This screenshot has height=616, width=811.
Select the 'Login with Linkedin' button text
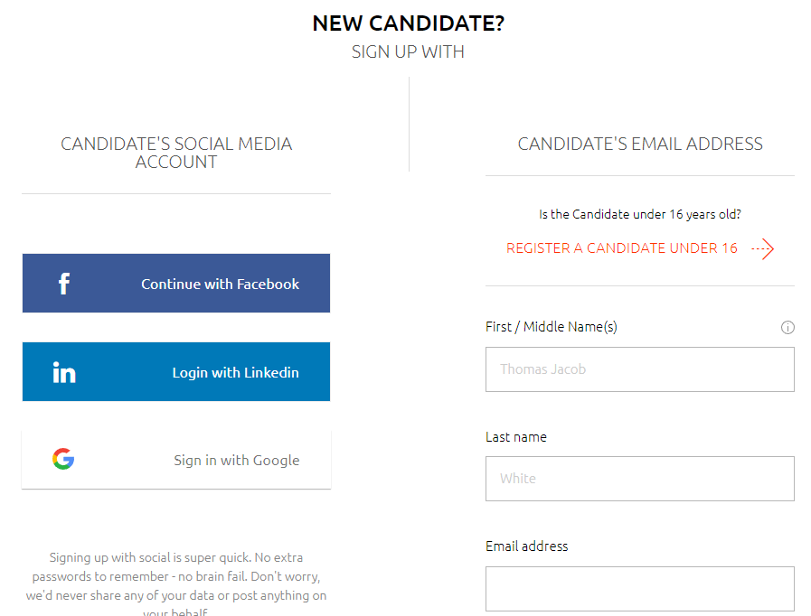(235, 373)
